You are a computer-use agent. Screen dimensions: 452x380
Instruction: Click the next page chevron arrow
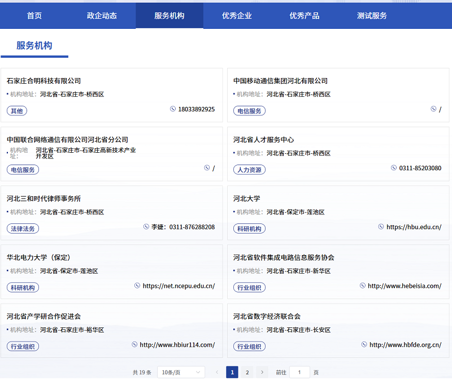(262, 373)
